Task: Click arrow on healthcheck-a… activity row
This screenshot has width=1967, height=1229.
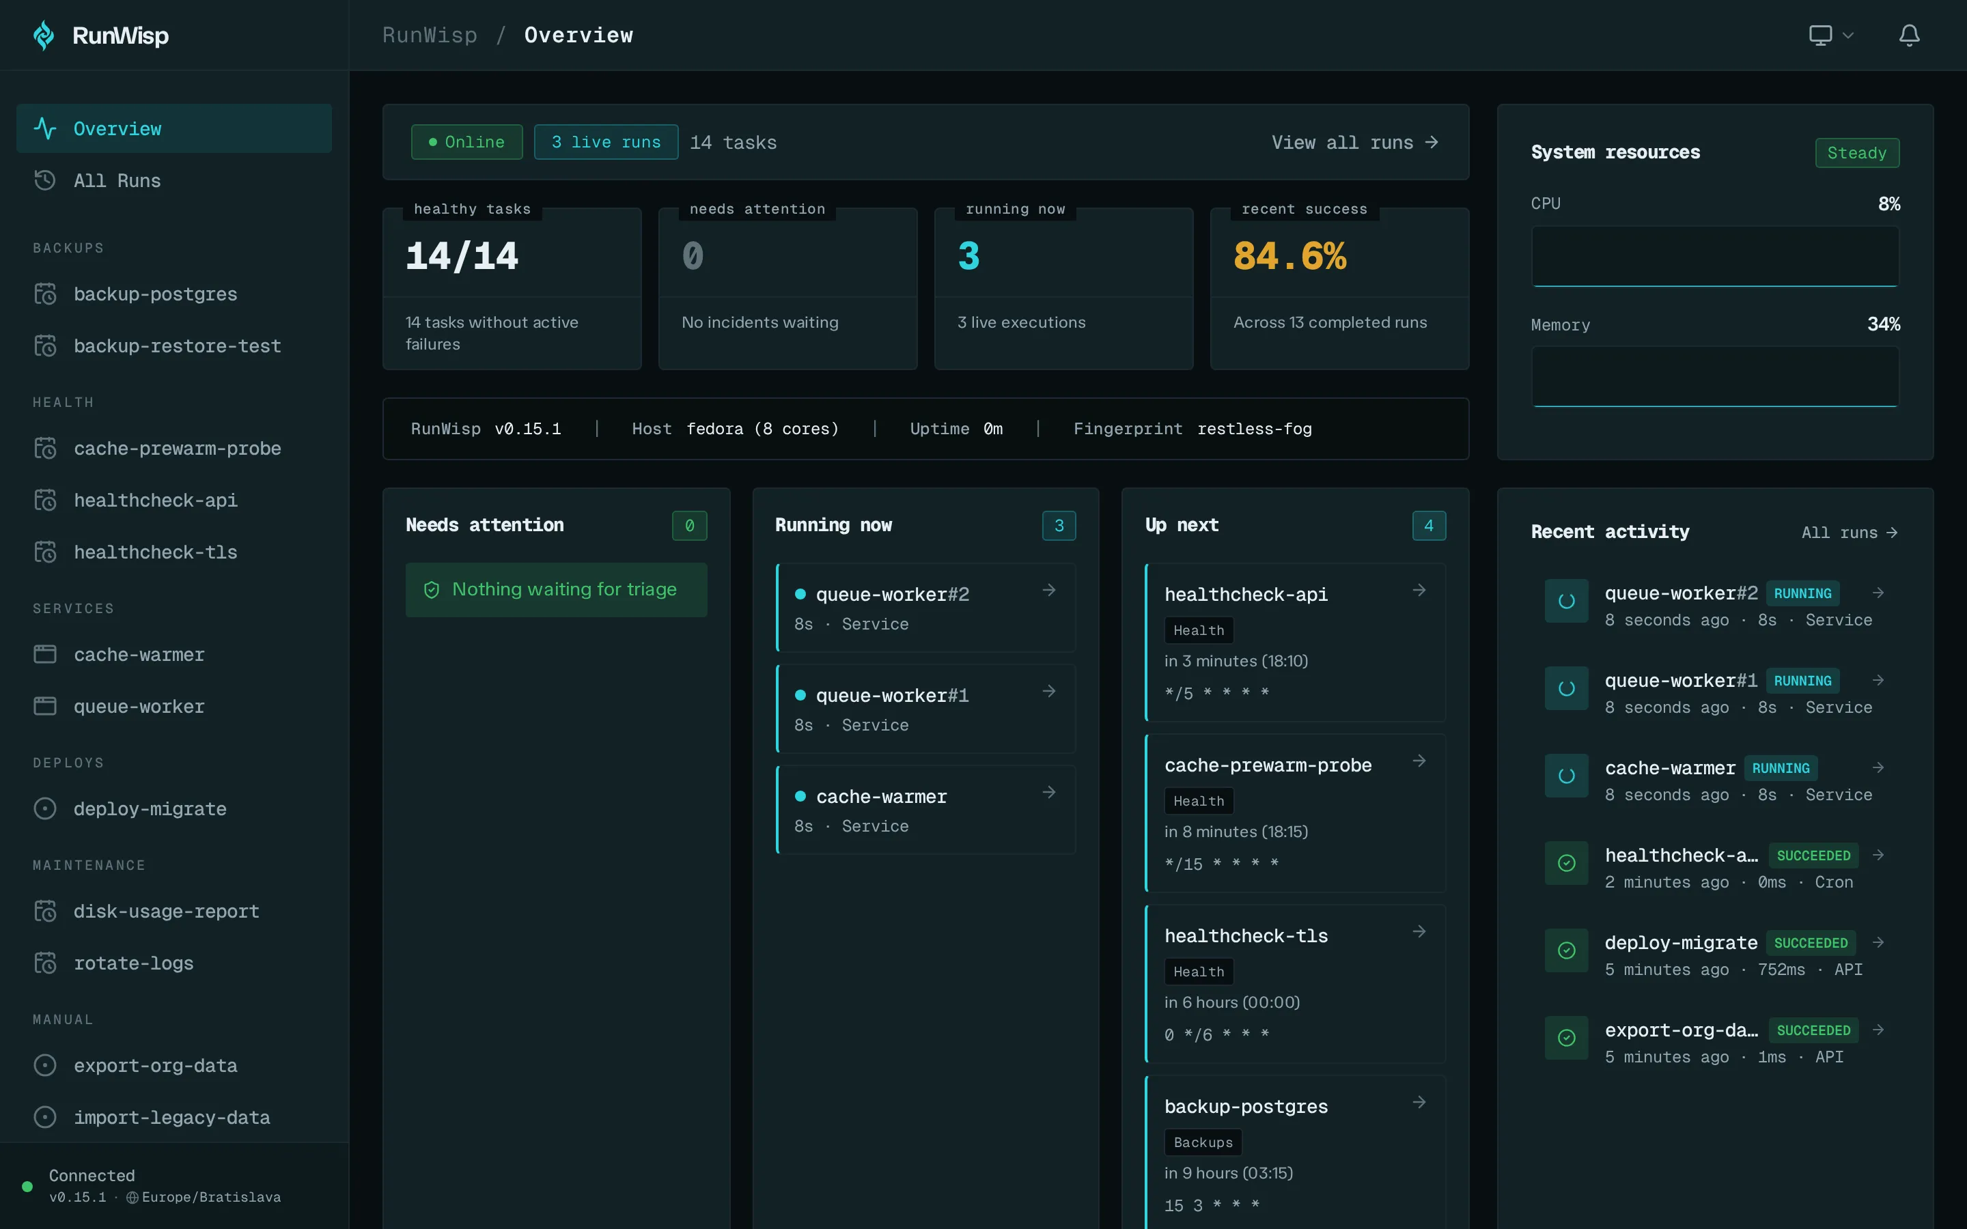Action: 1878,855
